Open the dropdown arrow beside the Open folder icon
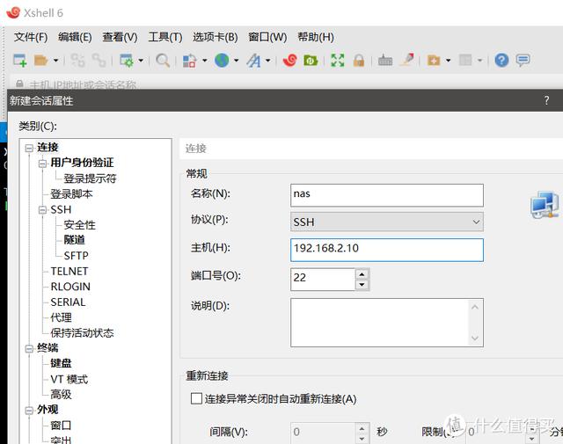Screen dimensions: 563x444 (x=55, y=61)
